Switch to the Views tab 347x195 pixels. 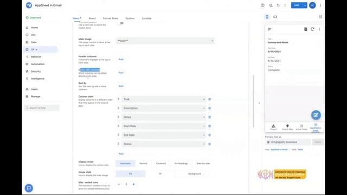pyautogui.click(x=77, y=18)
